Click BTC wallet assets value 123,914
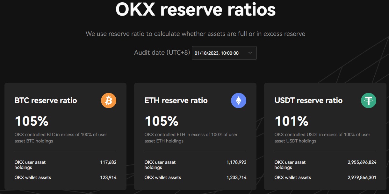Viewport: 389px width, 194px height. pyautogui.click(x=108, y=177)
